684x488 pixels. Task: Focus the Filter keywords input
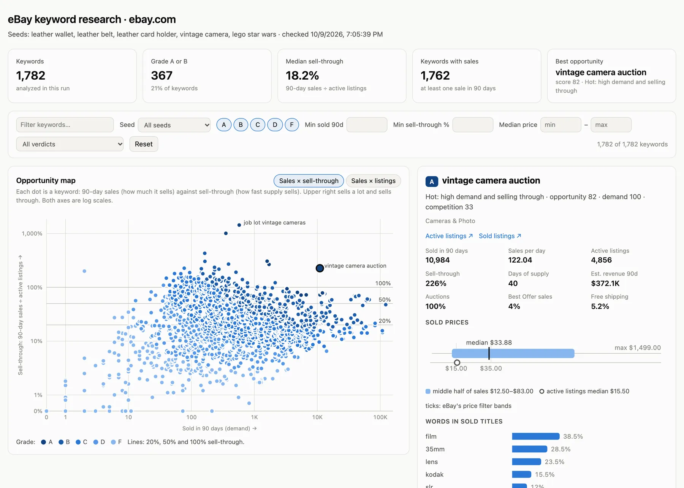pos(65,125)
